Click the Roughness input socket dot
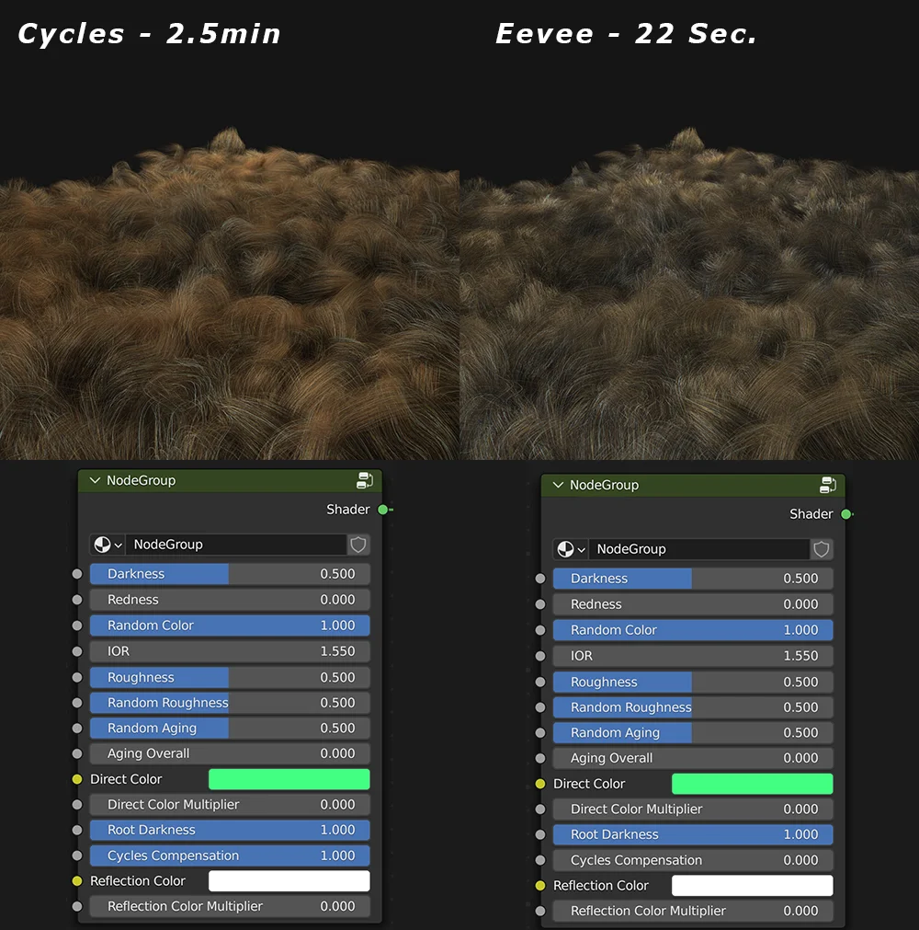The image size is (919, 930). coord(79,676)
